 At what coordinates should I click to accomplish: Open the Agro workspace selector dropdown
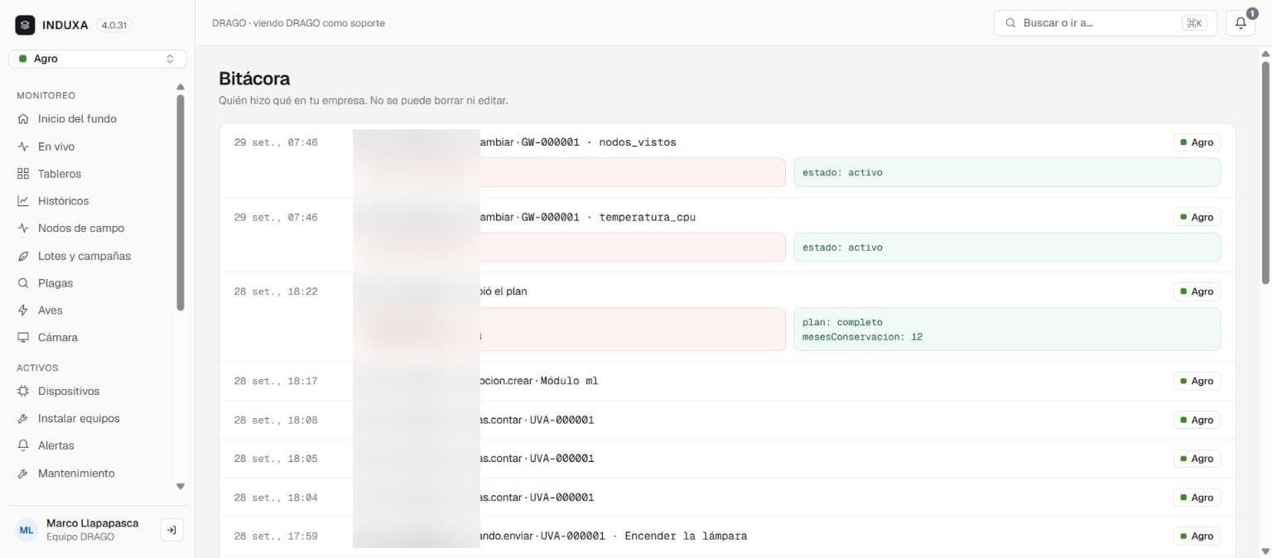pos(98,59)
